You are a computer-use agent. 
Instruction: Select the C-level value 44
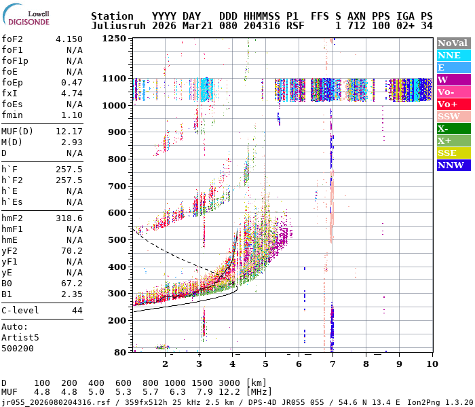click(x=77, y=310)
